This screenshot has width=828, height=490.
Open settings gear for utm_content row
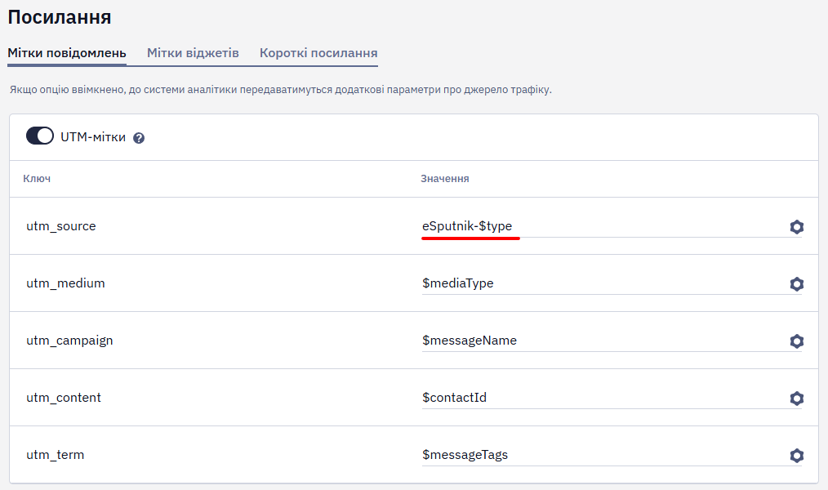pyautogui.click(x=796, y=398)
